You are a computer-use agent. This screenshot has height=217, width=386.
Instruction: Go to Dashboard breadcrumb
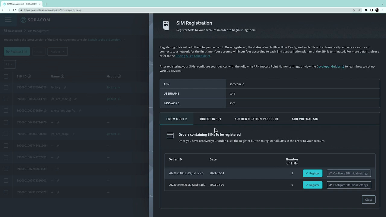point(13,31)
